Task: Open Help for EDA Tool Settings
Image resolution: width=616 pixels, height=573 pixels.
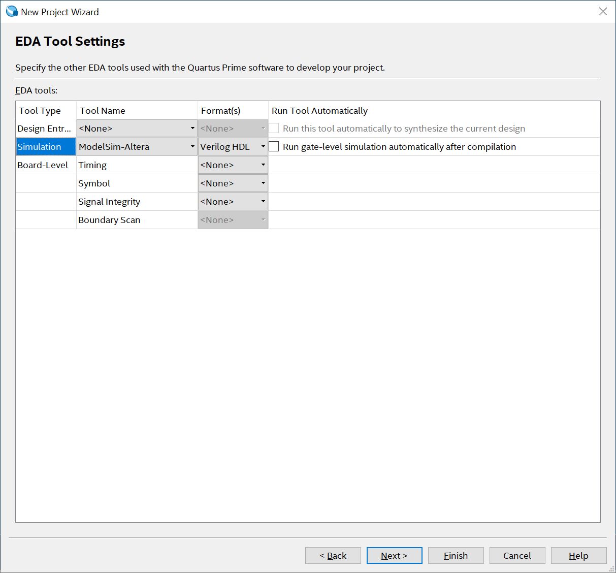Action: [x=578, y=556]
